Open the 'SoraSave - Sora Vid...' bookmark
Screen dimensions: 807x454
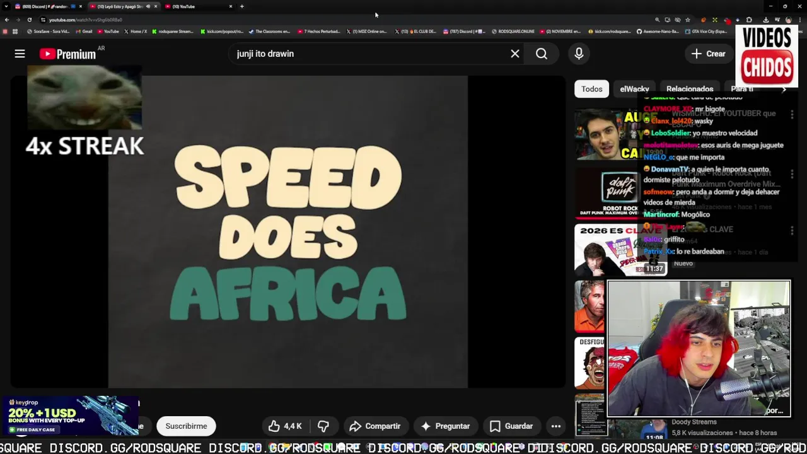coord(49,32)
